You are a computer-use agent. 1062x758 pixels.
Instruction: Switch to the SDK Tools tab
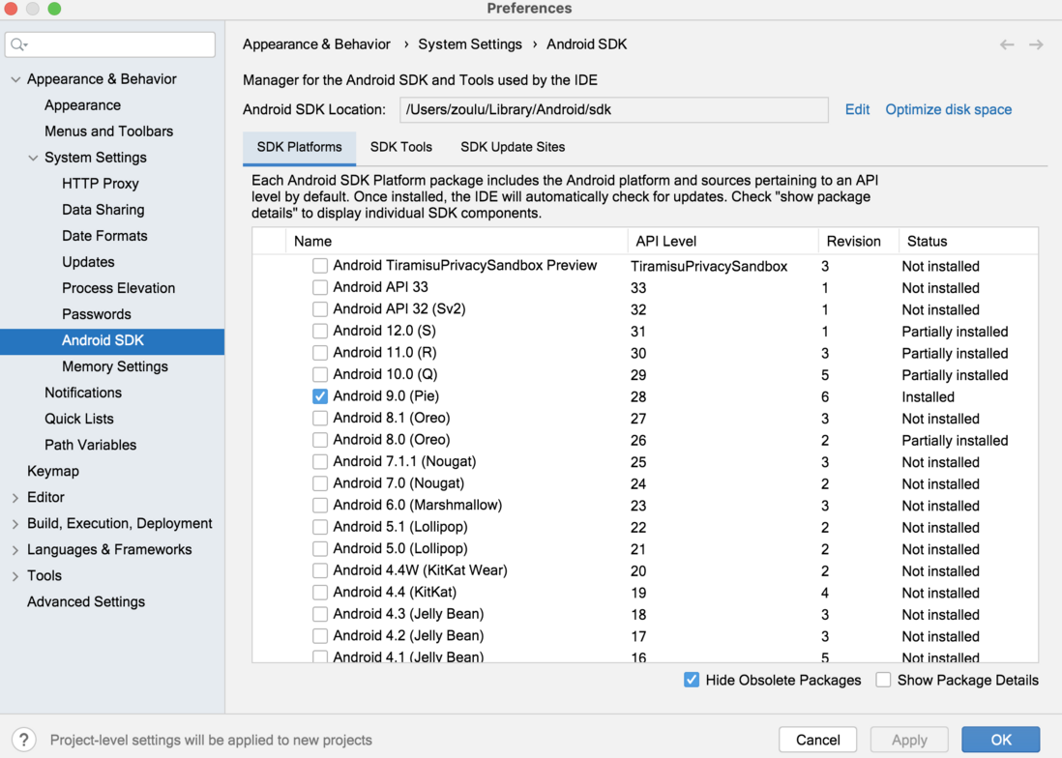[401, 148]
